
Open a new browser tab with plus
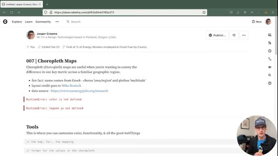tap(47, 4)
